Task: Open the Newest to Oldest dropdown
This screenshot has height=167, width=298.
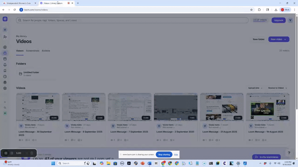Action: click(x=277, y=88)
